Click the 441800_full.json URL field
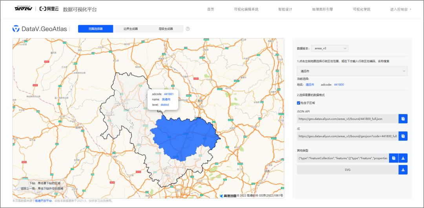424x208 pixels. [x=347, y=119]
